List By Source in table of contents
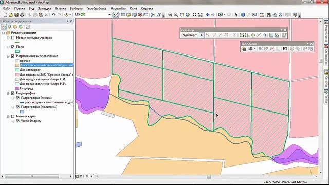Screen dimensions: 329x185 point(9,27)
